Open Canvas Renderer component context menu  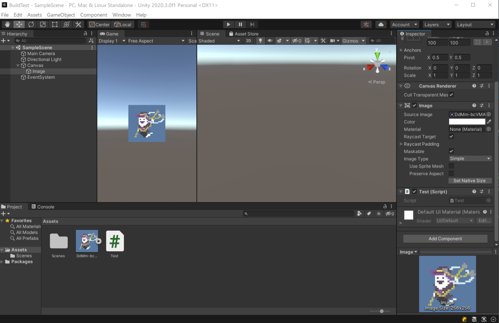point(489,86)
